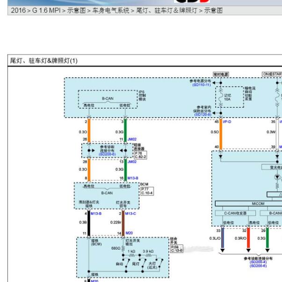
Task: Click M13-B connector label beside pin 4
Action: click(x=96, y=214)
